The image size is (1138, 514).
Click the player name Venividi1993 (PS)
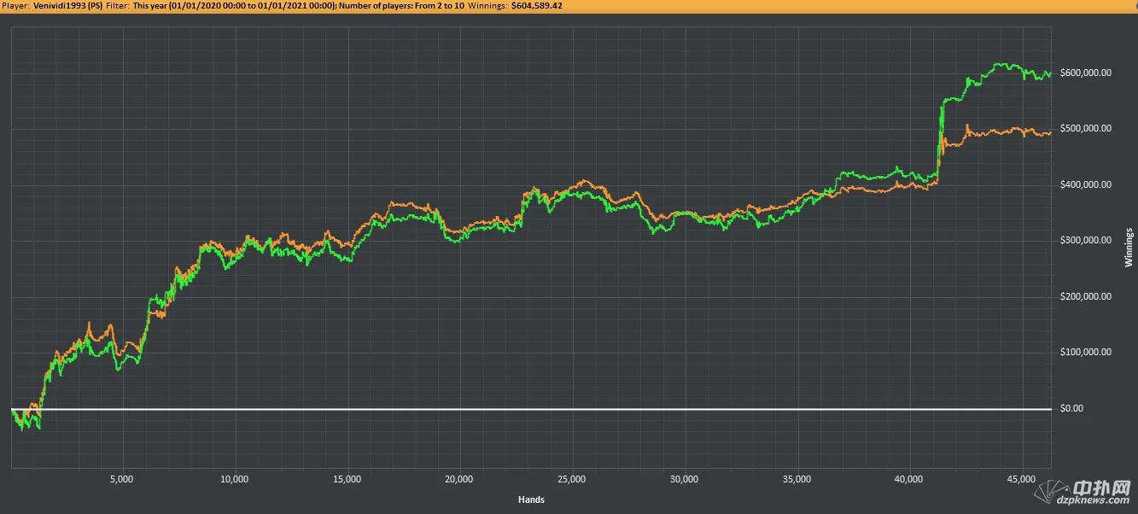coord(68,5)
